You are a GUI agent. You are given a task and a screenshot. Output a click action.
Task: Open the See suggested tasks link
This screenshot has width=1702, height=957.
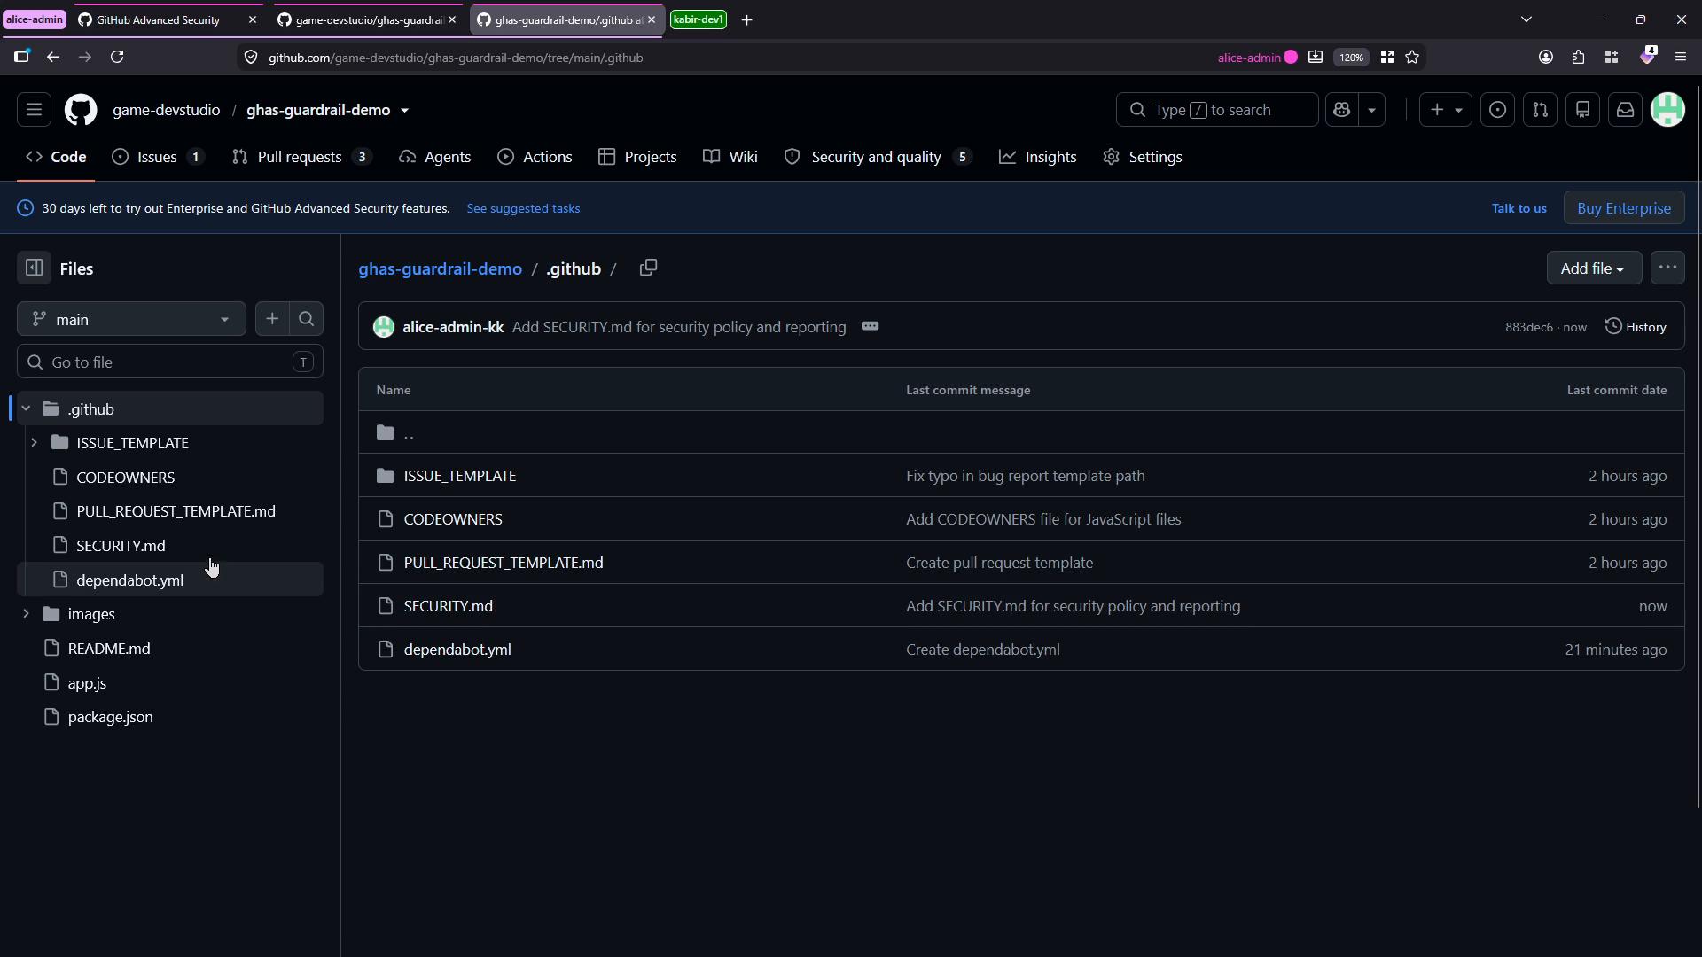(x=523, y=208)
